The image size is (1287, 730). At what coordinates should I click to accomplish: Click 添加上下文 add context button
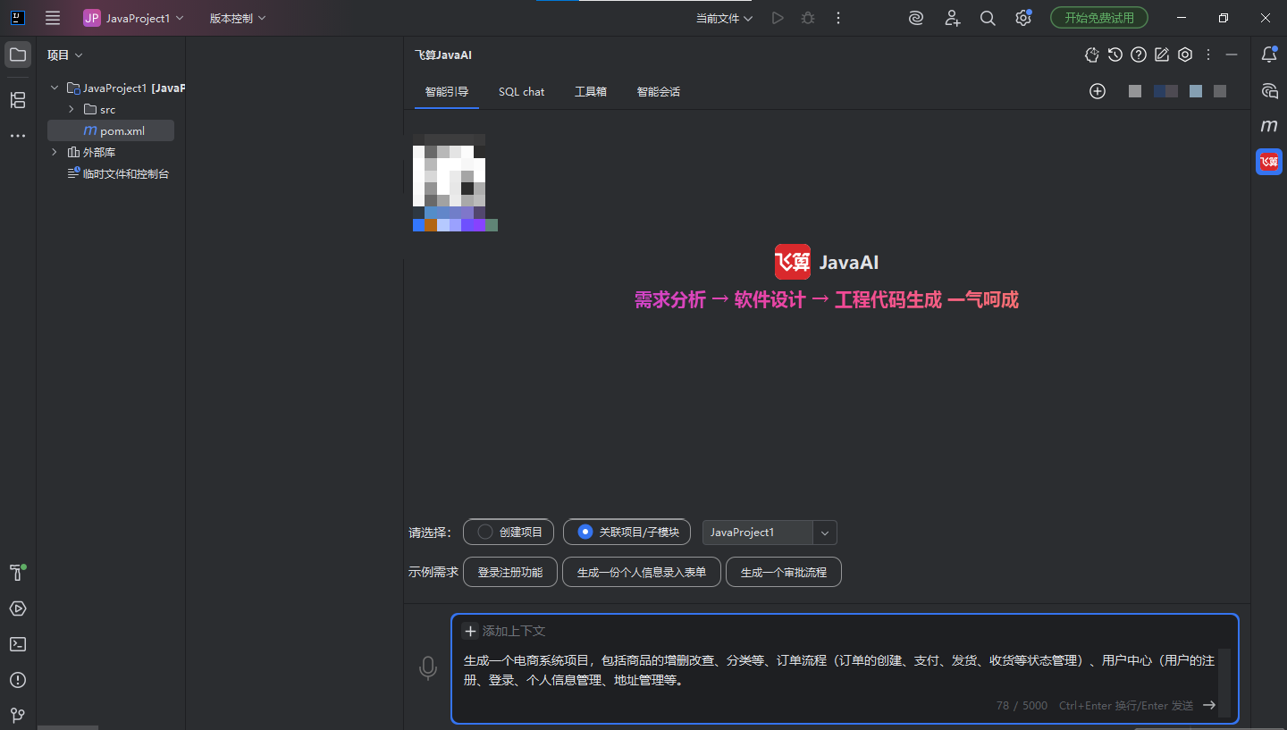[x=504, y=631]
